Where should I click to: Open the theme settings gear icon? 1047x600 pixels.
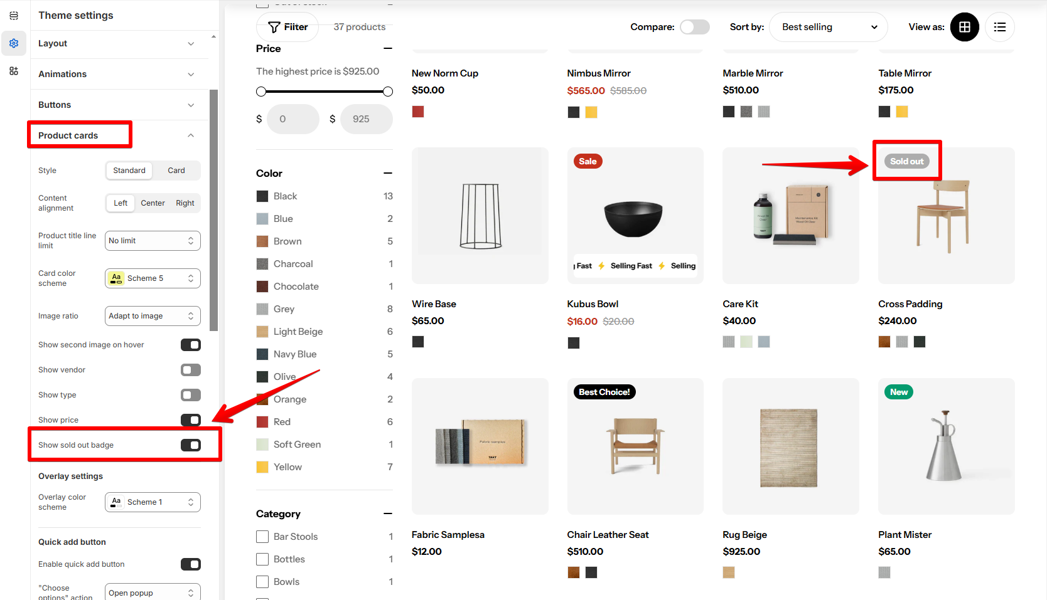click(x=14, y=43)
